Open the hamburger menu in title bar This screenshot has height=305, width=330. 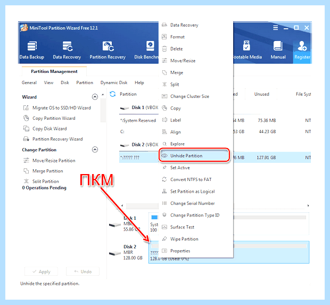tap(276, 28)
